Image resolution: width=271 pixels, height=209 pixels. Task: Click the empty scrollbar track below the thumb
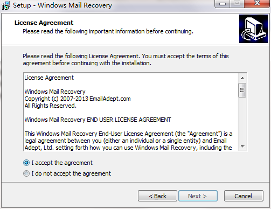pos(242,120)
